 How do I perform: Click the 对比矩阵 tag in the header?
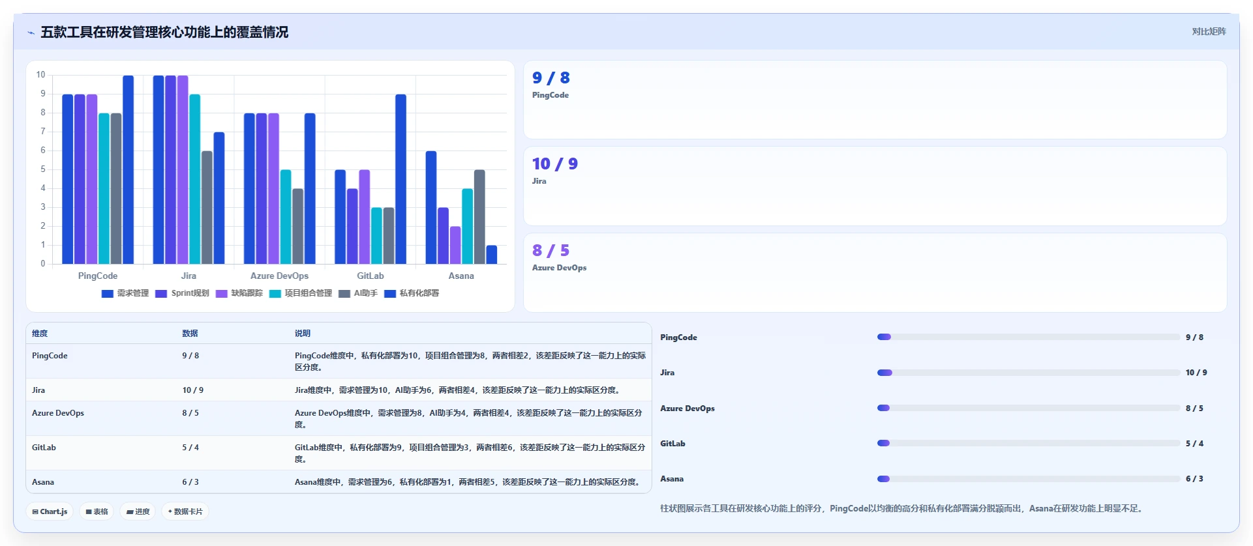pyautogui.click(x=1209, y=31)
